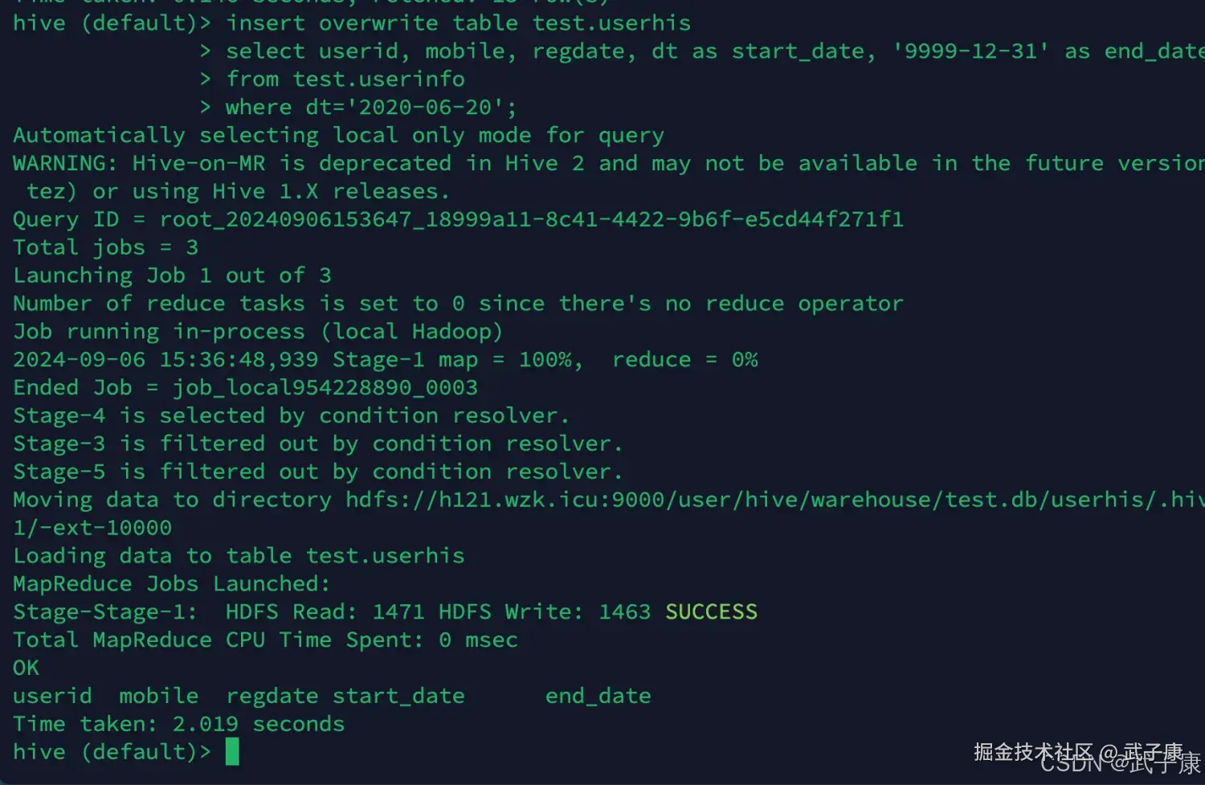1205x785 pixels.
Task: Click the WARNING: label about Hive-on-MR
Action: pos(65,164)
